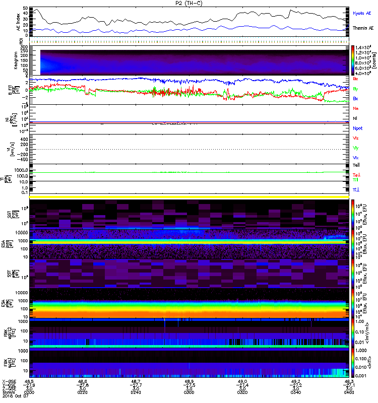Select the date label "2018 Oct 07"
The width and height of the screenshot is (378, 403).
coord(15,396)
